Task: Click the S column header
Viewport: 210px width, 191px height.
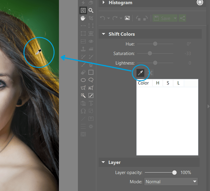Action: pyautogui.click(x=168, y=83)
